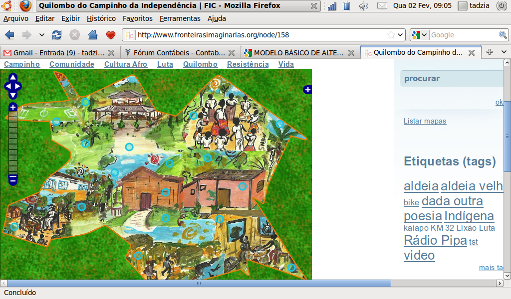Follow the Cultura Afro link
Image resolution: width=511 pixels, height=299 pixels.
(x=126, y=64)
